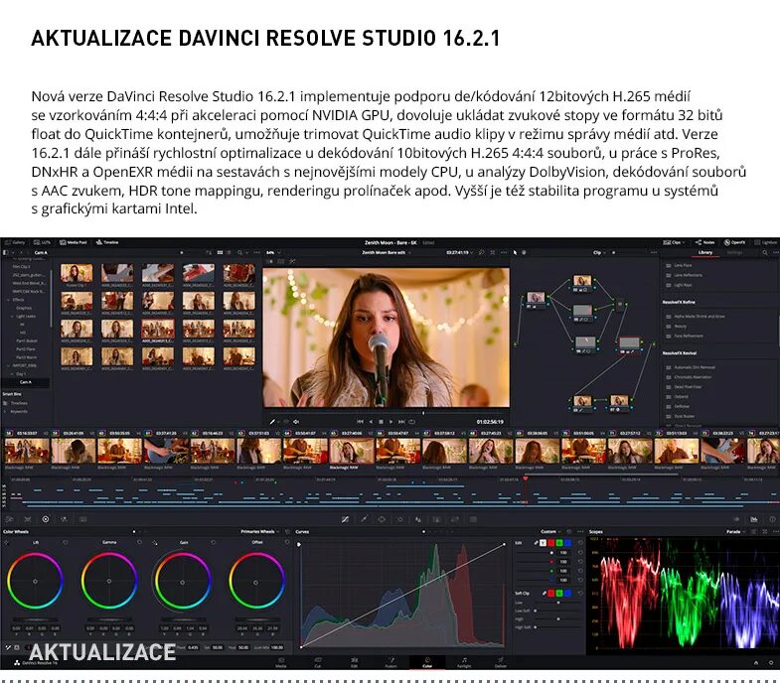This screenshot has width=780, height=683.
Task: Open the LUTs browser
Action: pos(42,242)
